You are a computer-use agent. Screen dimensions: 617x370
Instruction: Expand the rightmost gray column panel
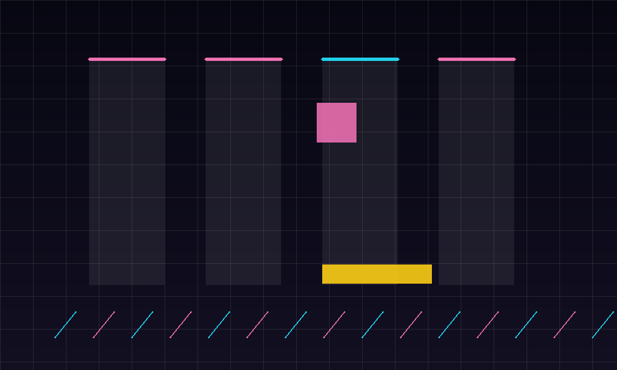point(476,173)
